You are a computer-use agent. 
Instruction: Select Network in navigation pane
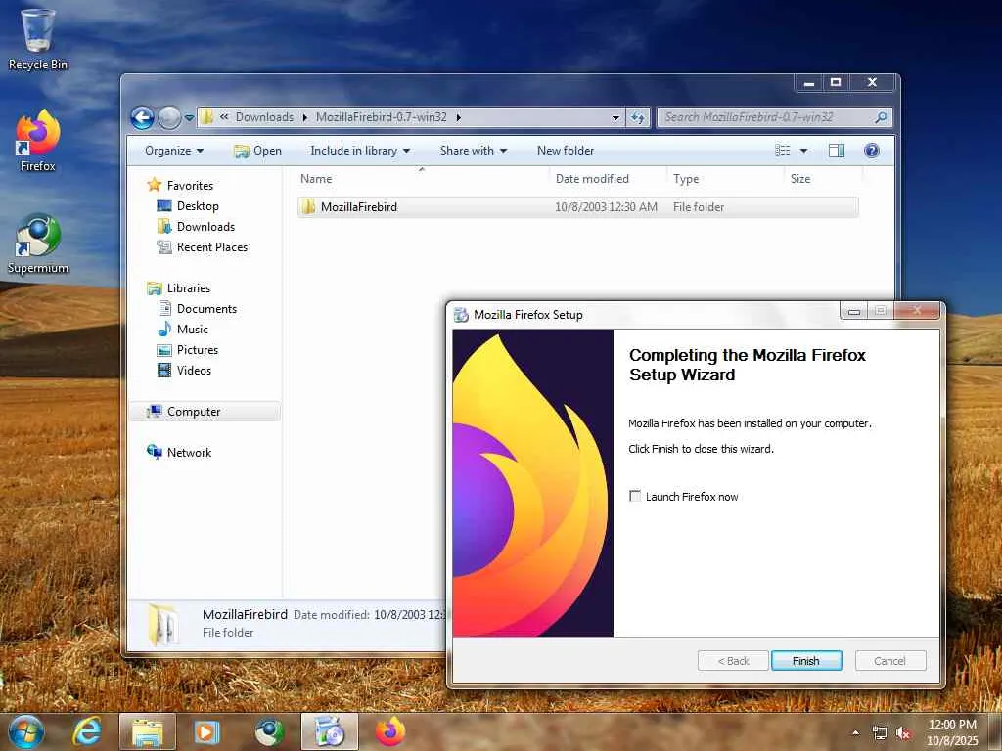(189, 453)
